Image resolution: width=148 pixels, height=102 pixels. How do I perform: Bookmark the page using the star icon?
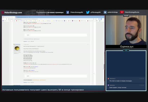[x=96, y=19]
